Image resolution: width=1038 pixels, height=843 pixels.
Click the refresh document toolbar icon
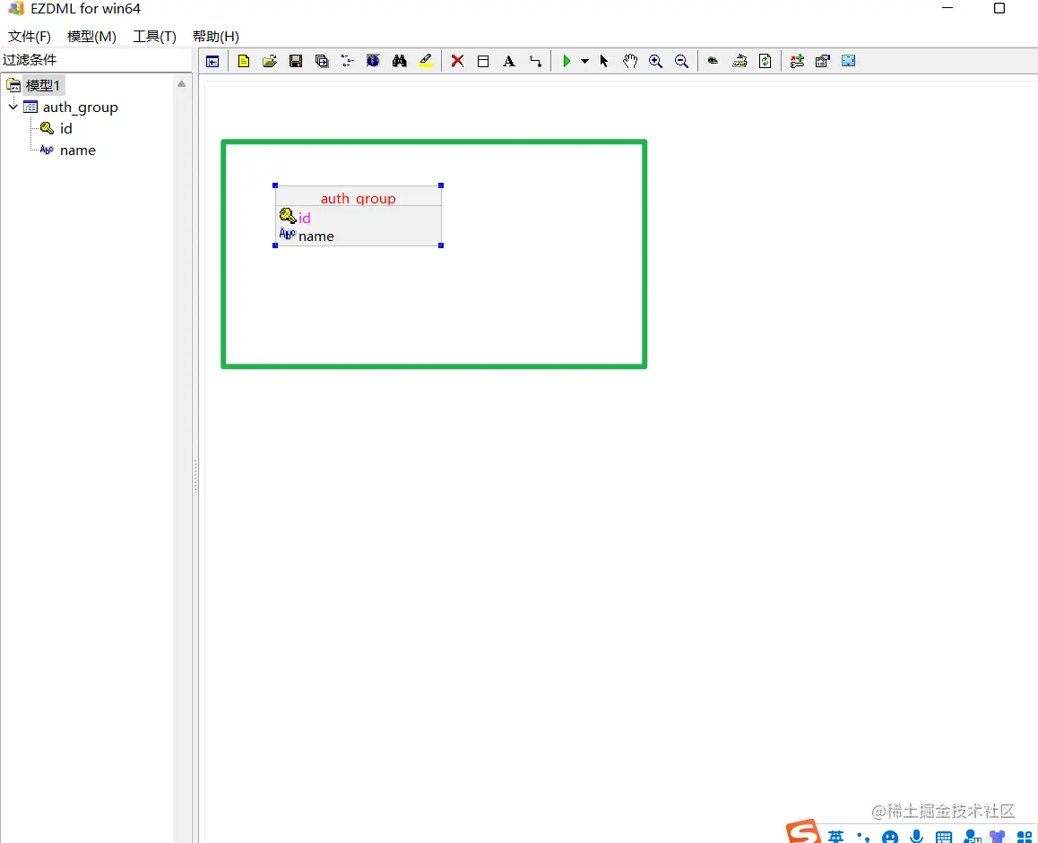click(766, 61)
